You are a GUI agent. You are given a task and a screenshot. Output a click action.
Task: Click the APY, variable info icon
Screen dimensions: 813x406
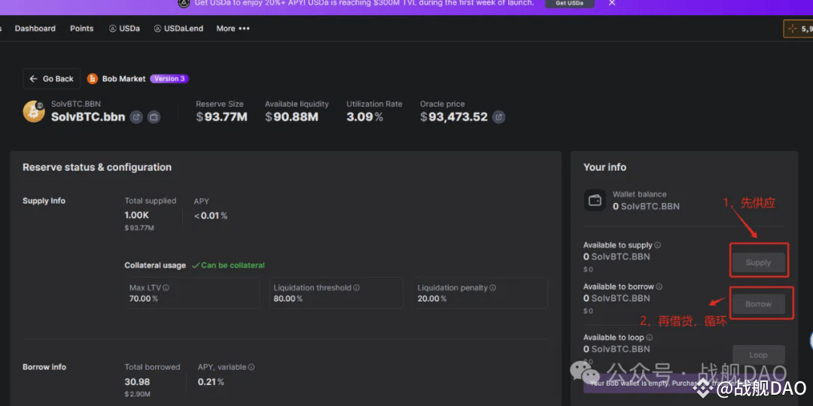click(x=251, y=367)
